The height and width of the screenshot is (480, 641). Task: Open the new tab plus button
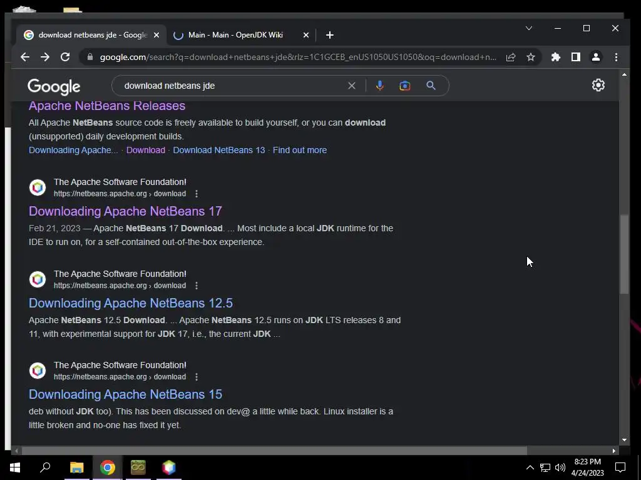(330, 35)
